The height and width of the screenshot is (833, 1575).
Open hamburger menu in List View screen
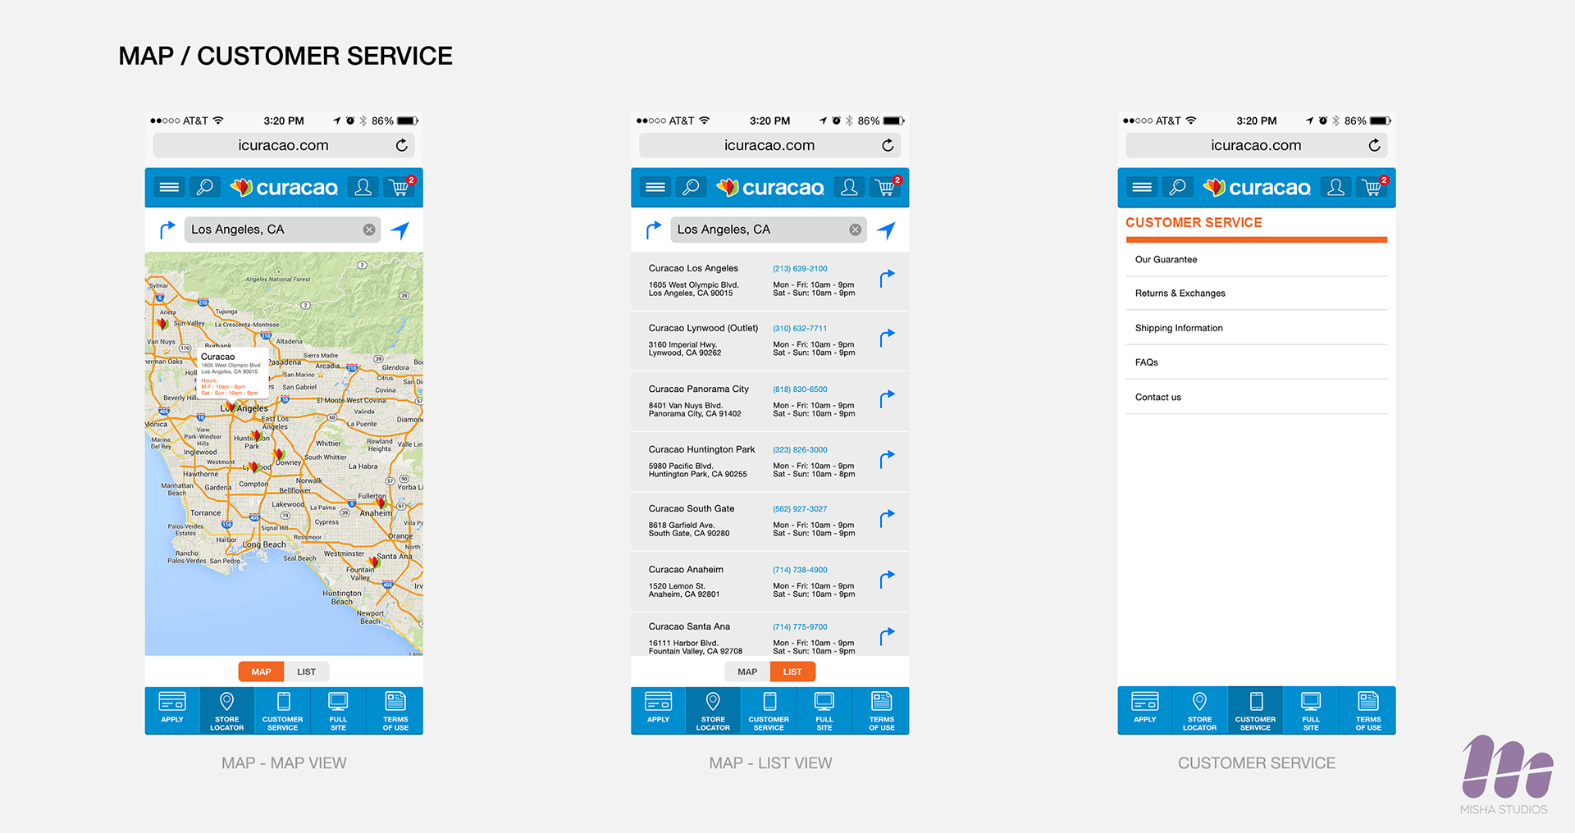655,187
